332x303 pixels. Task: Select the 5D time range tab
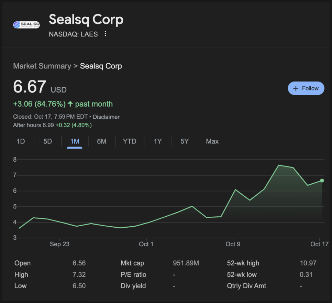click(47, 141)
